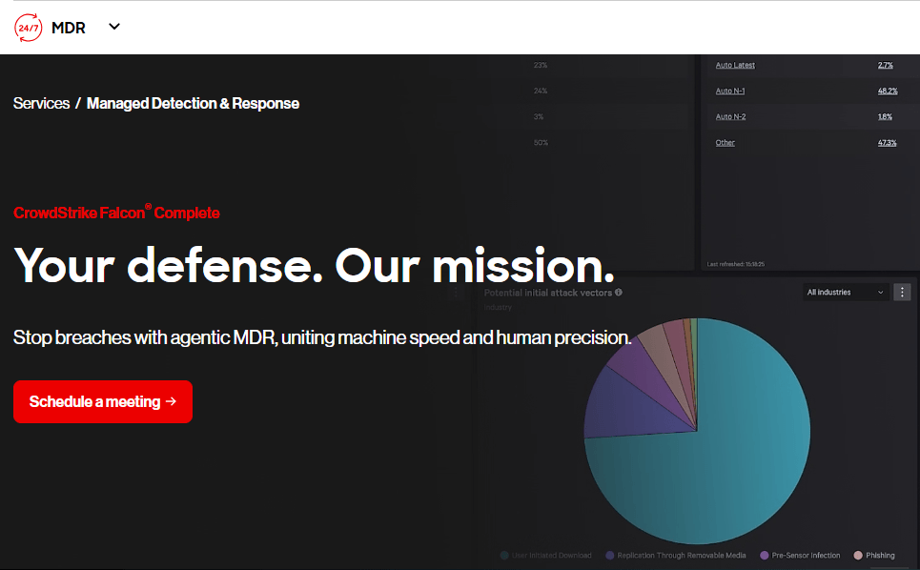Image resolution: width=920 pixels, height=570 pixels.
Task: Open the attack vectors panel kebab menu
Action: point(902,292)
